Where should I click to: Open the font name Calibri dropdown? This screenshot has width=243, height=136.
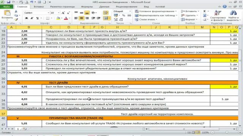click(x=48, y=13)
